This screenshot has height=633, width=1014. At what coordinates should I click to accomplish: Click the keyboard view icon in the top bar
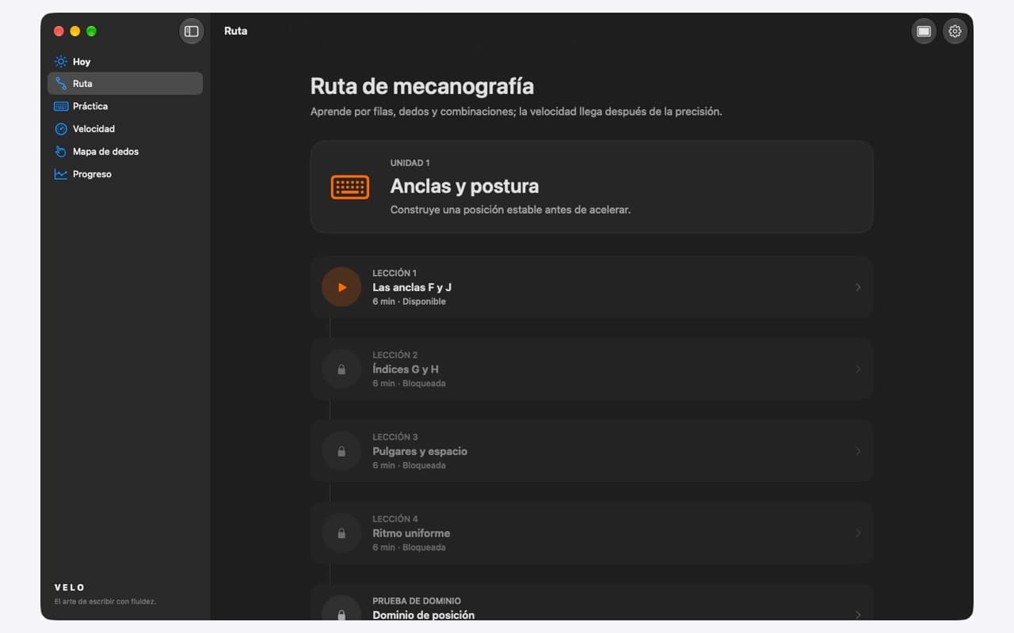[x=924, y=32]
